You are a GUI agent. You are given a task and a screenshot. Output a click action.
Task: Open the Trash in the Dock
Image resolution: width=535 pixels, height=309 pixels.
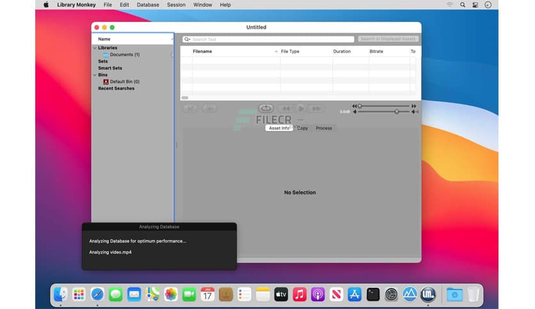pos(473,294)
